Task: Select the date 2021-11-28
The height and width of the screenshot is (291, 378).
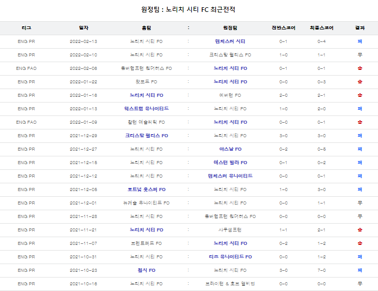Action: [83, 216]
